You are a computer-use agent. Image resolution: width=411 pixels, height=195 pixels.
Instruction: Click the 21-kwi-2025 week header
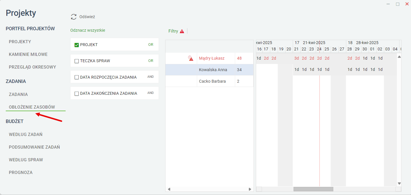click(x=314, y=43)
